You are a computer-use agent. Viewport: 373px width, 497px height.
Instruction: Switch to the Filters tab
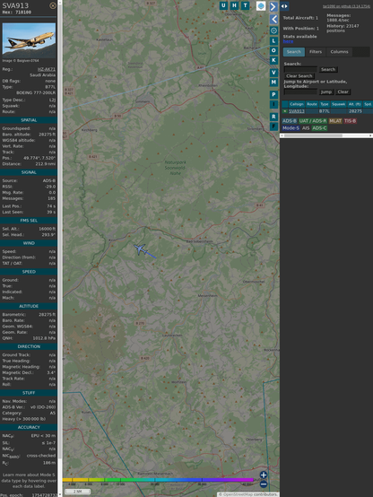click(x=316, y=52)
